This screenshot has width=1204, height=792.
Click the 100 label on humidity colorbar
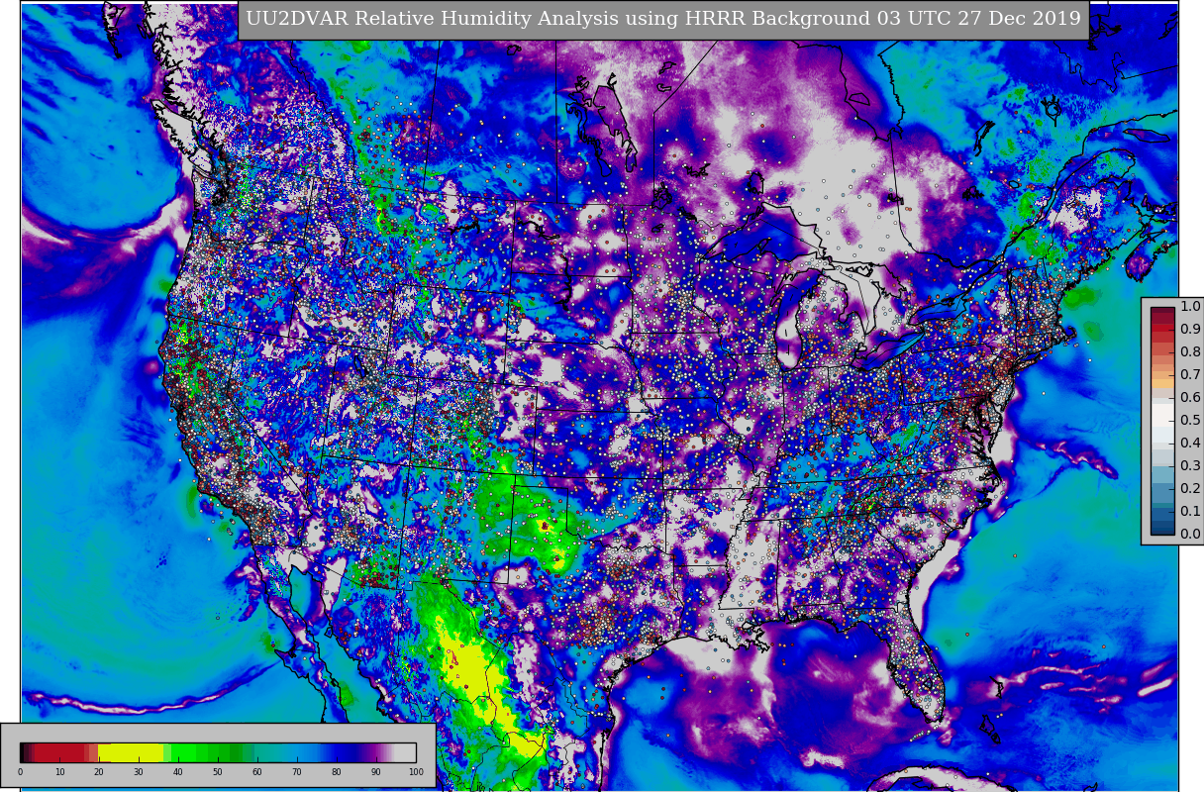click(416, 772)
